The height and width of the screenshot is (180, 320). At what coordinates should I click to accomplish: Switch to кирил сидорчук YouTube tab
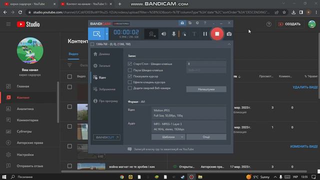30,4
